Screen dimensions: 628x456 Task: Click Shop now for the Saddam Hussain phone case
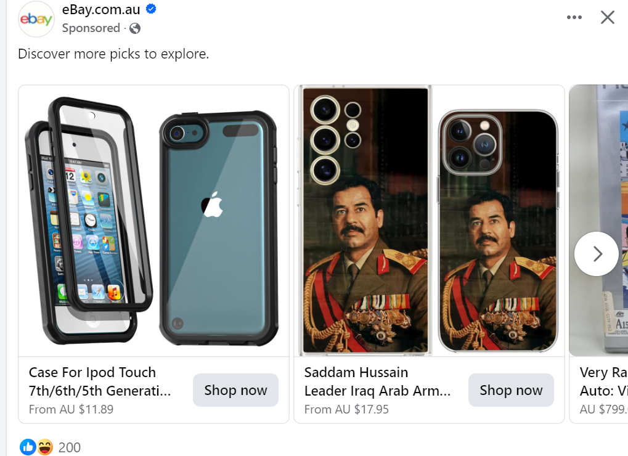[511, 390]
